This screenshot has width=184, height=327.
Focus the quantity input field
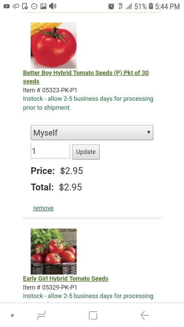coord(50,151)
